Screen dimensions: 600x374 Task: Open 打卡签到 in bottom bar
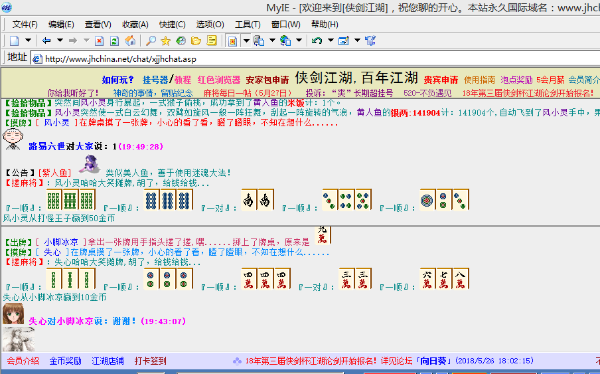tap(151, 361)
